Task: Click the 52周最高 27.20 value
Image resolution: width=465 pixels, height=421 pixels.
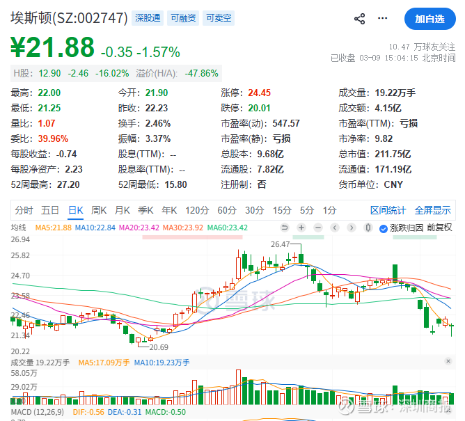Action: pos(68,184)
